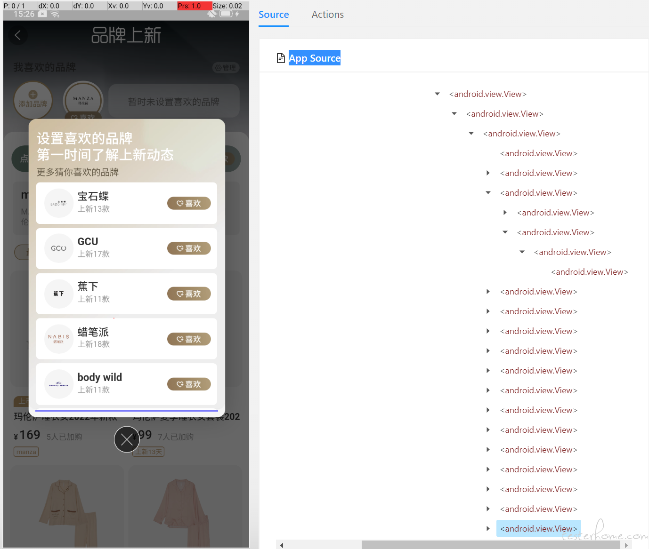Close the brand popup with the X button
The height and width of the screenshot is (549, 649).
click(127, 439)
